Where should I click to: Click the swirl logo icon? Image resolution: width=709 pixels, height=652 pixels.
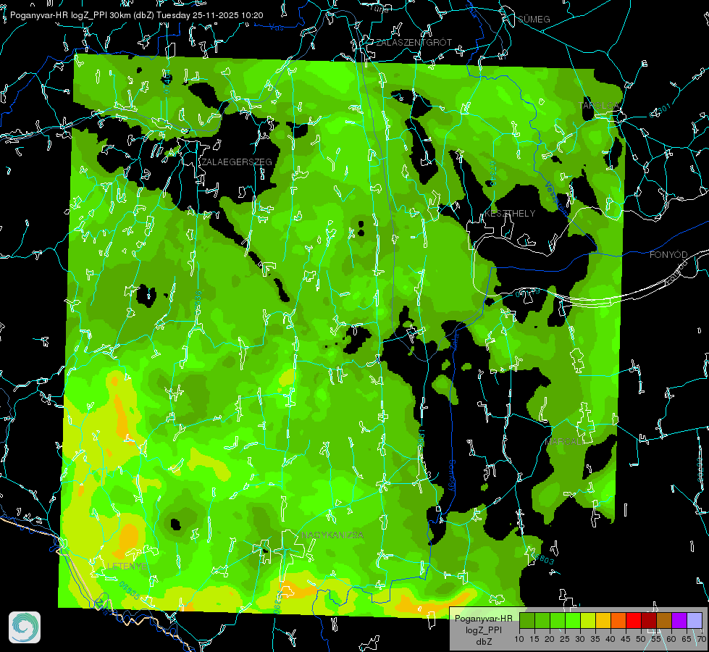[x=25, y=627]
